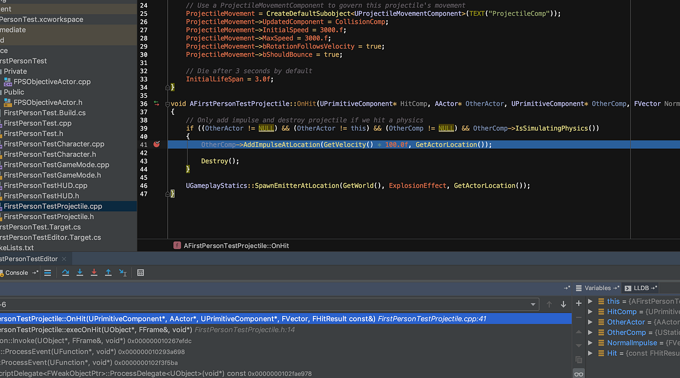Select the Variables tab
680x378 pixels.
tap(597, 287)
